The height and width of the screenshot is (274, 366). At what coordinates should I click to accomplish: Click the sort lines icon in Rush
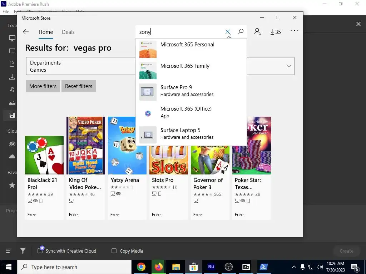9,251
